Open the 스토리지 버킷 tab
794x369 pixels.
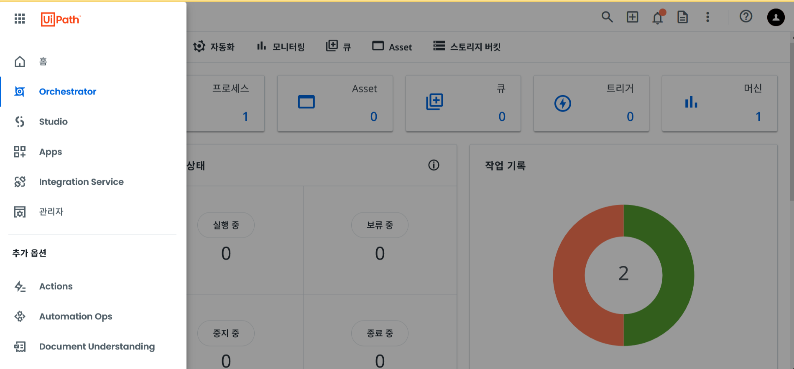tap(467, 47)
